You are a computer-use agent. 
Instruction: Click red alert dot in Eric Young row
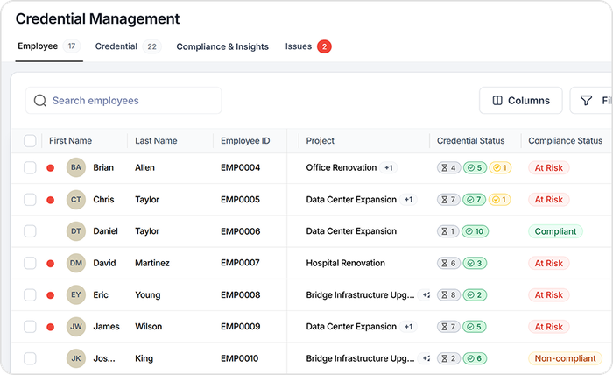click(50, 295)
